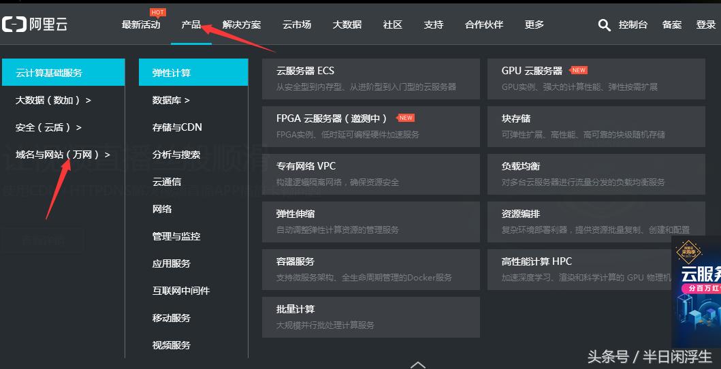Open 最新活动 menu

click(x=141, y=25)
